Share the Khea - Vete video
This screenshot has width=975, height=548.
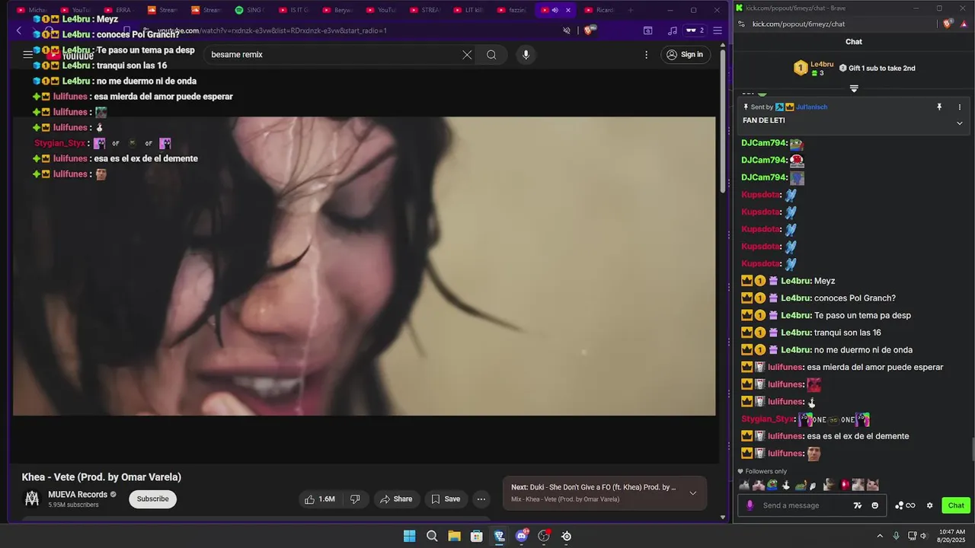click(396, 499)
